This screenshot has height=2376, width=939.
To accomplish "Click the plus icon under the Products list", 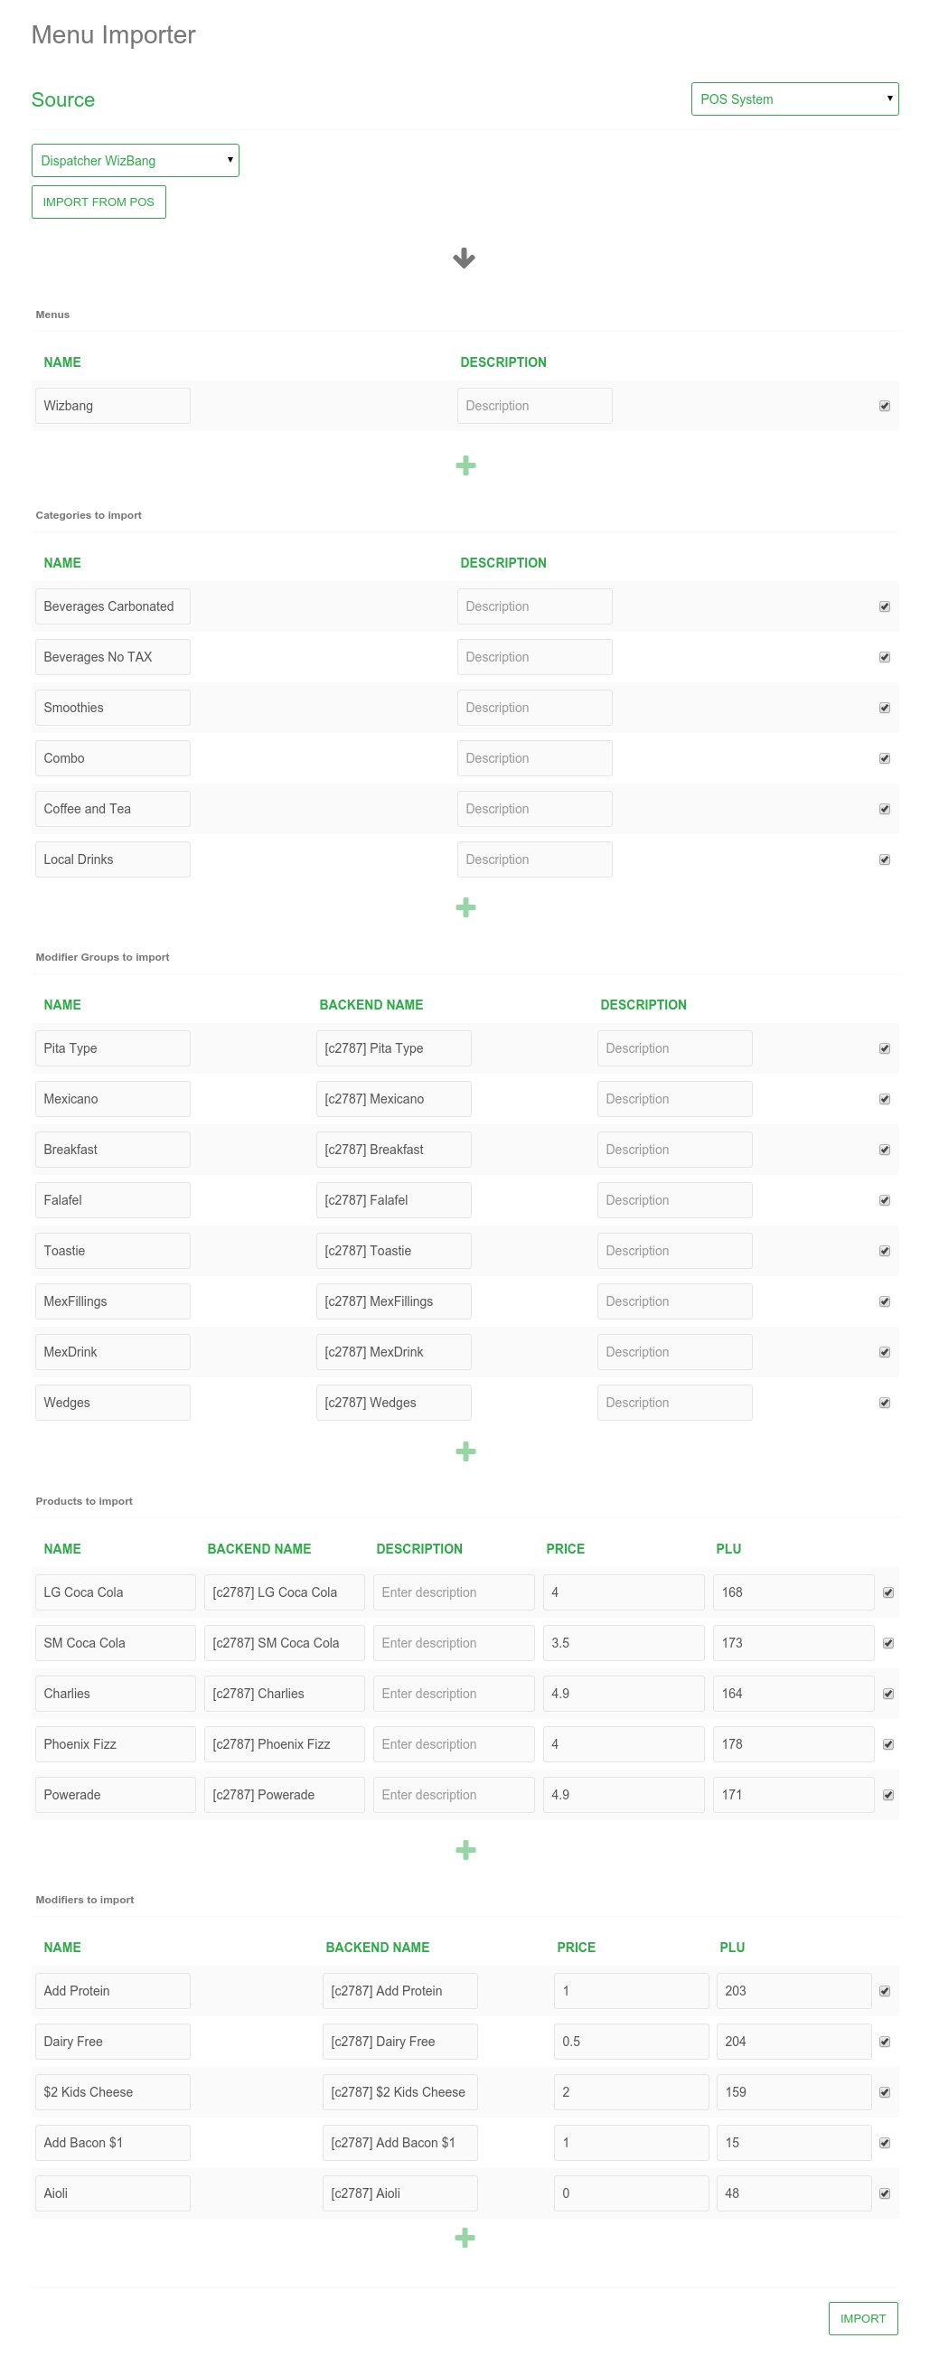I will point(465,1849).
